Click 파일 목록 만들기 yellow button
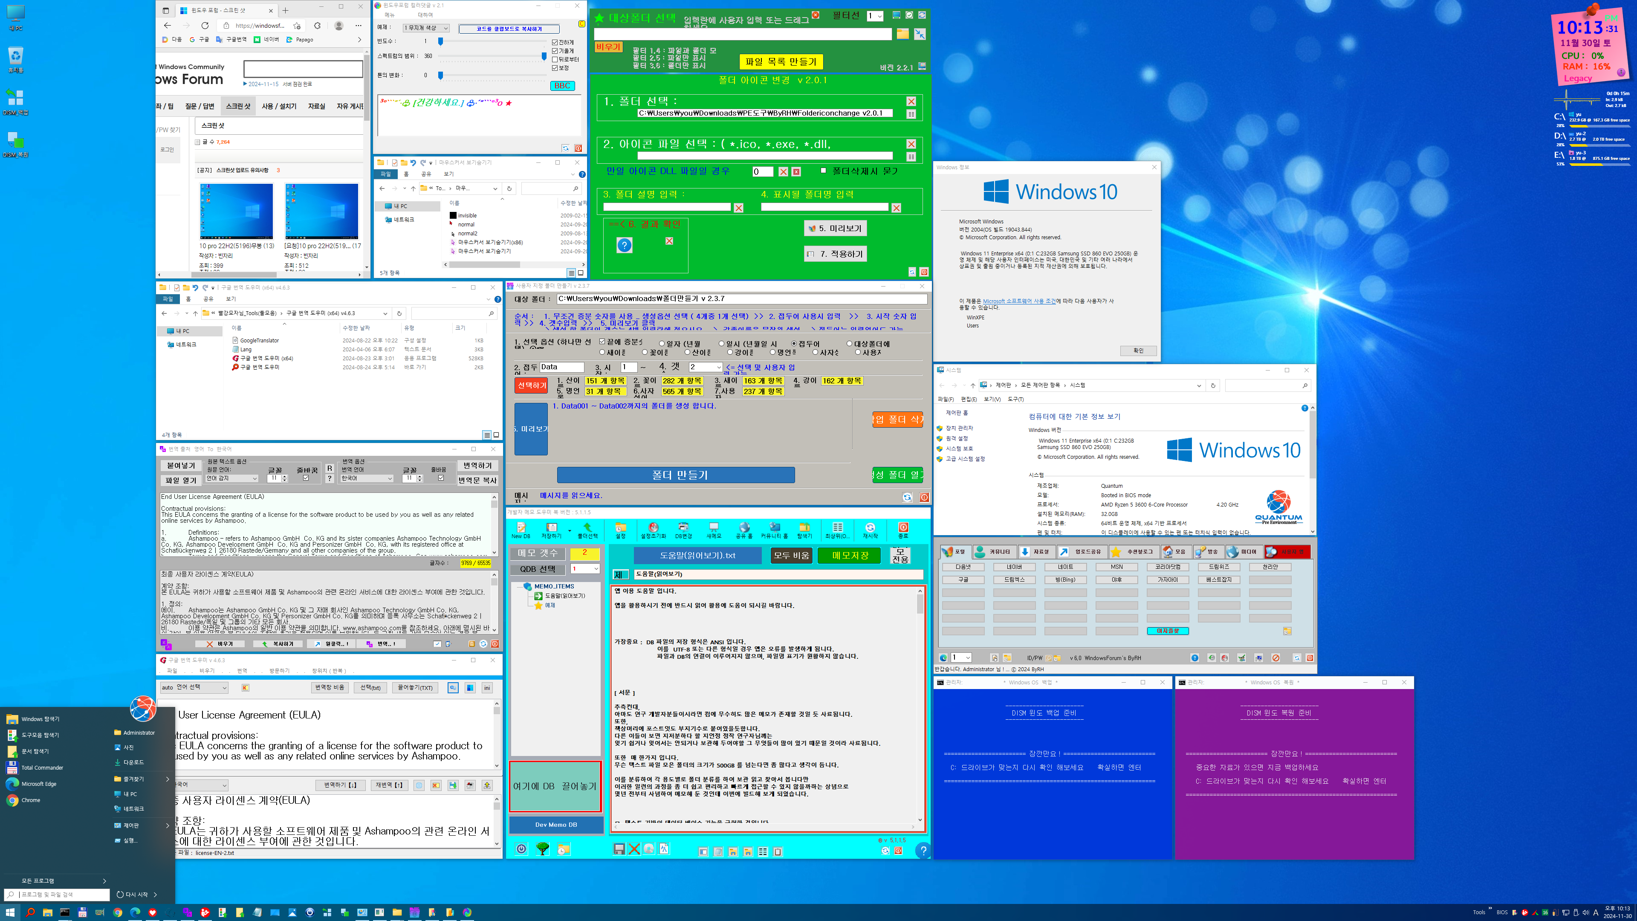This screenshot has width=1637, height=921. (781, 62)
